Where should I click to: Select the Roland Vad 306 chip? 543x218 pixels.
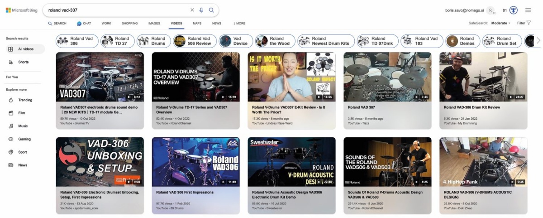point(77,41)
